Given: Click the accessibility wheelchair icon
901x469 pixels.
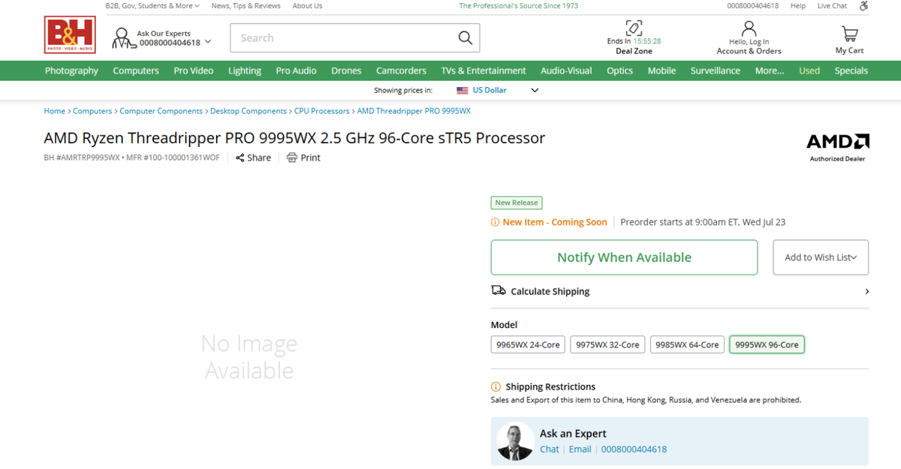Looking at the screenshot, I should click(x=863, y=6).
